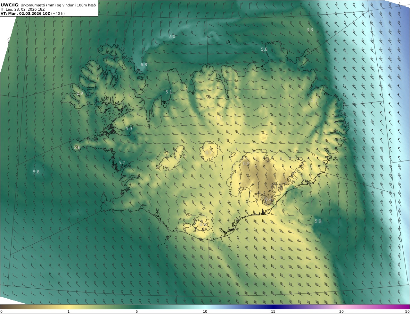This screenshot has height=314, width=410.
Task: Click the 0.4 value label on the glacier
Action: click(268, 199)
